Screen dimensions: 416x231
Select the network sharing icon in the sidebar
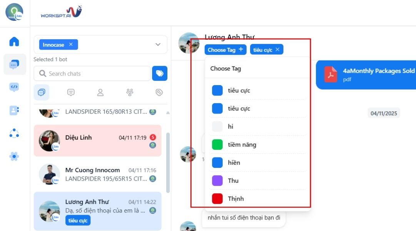(x=14, y=134)
